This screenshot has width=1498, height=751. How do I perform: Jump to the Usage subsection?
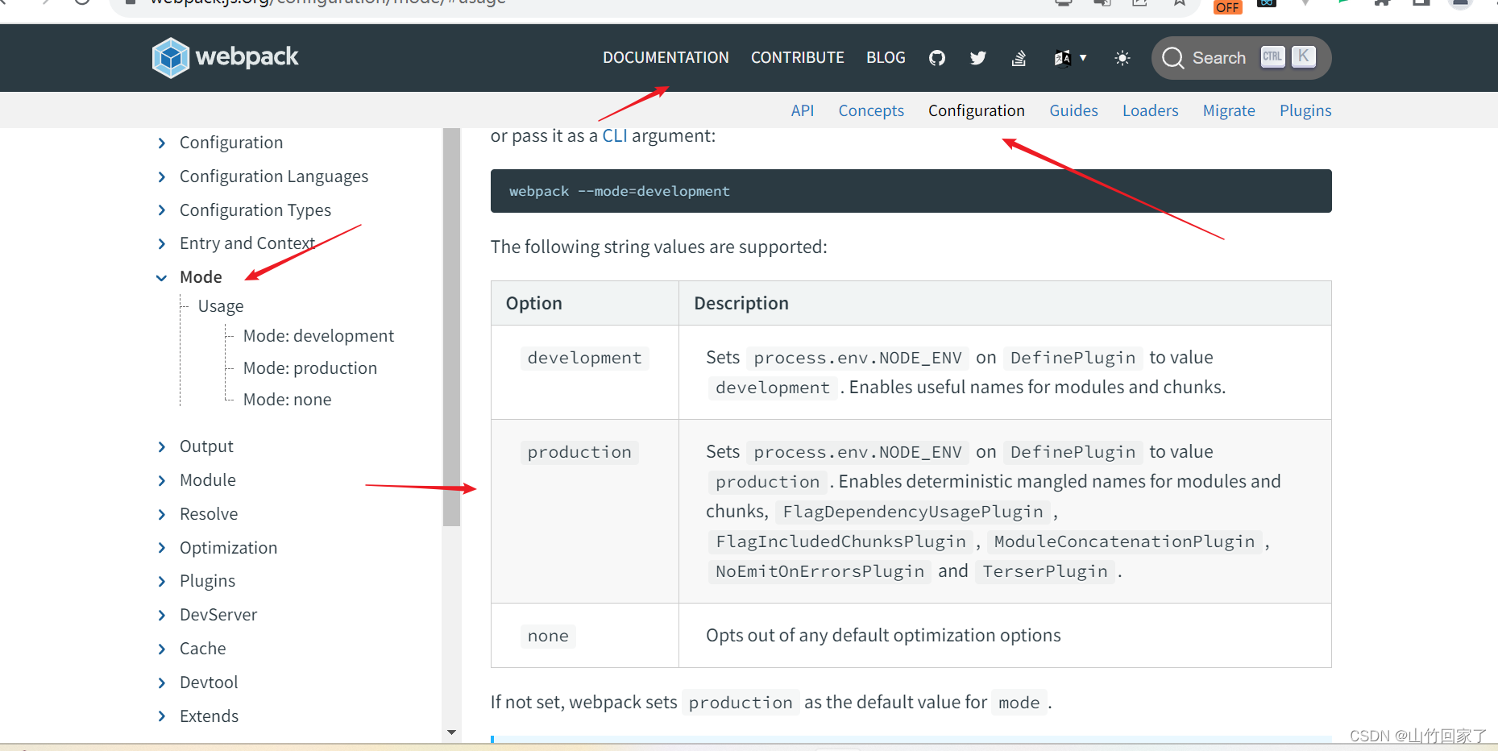click(221, 306)
